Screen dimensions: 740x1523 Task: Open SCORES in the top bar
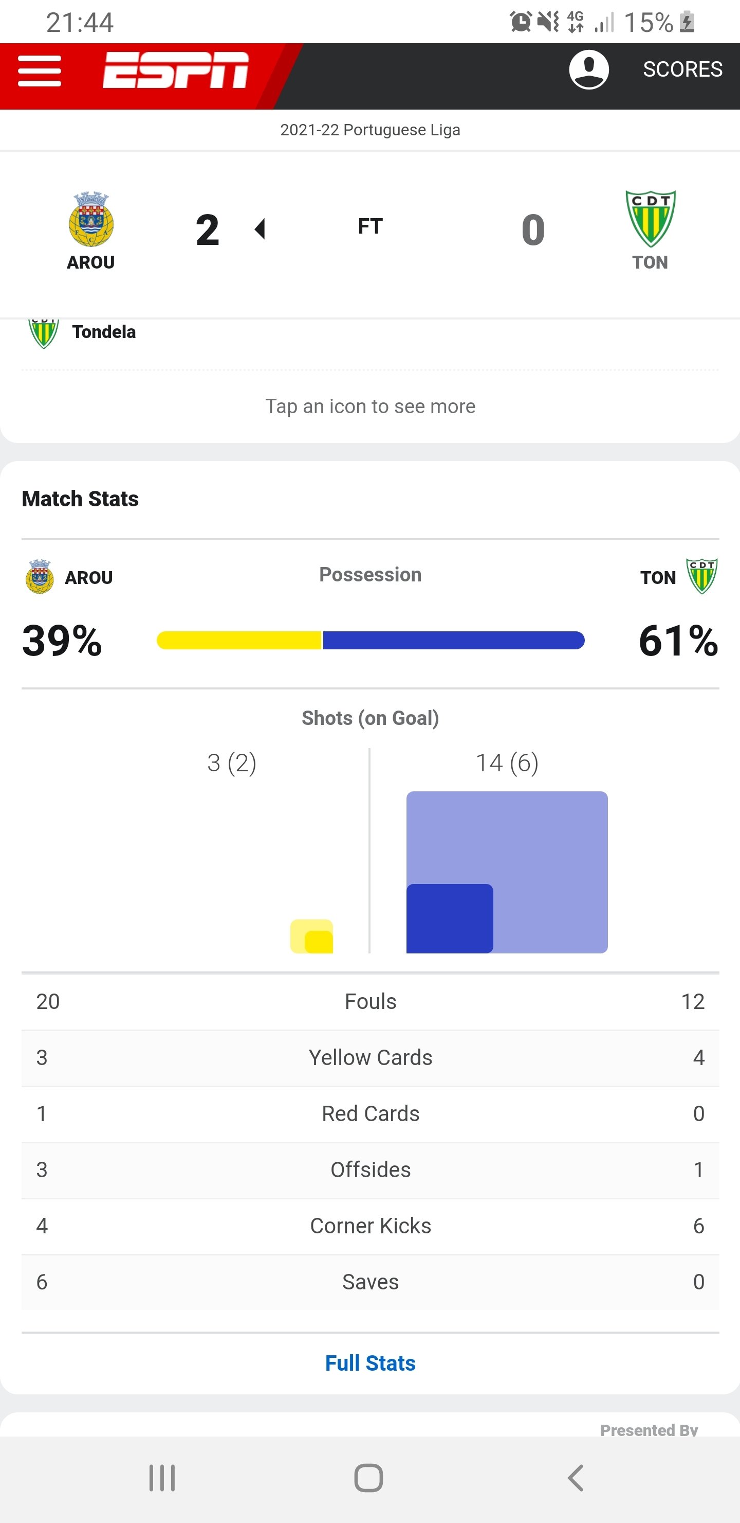click(682, 70)
